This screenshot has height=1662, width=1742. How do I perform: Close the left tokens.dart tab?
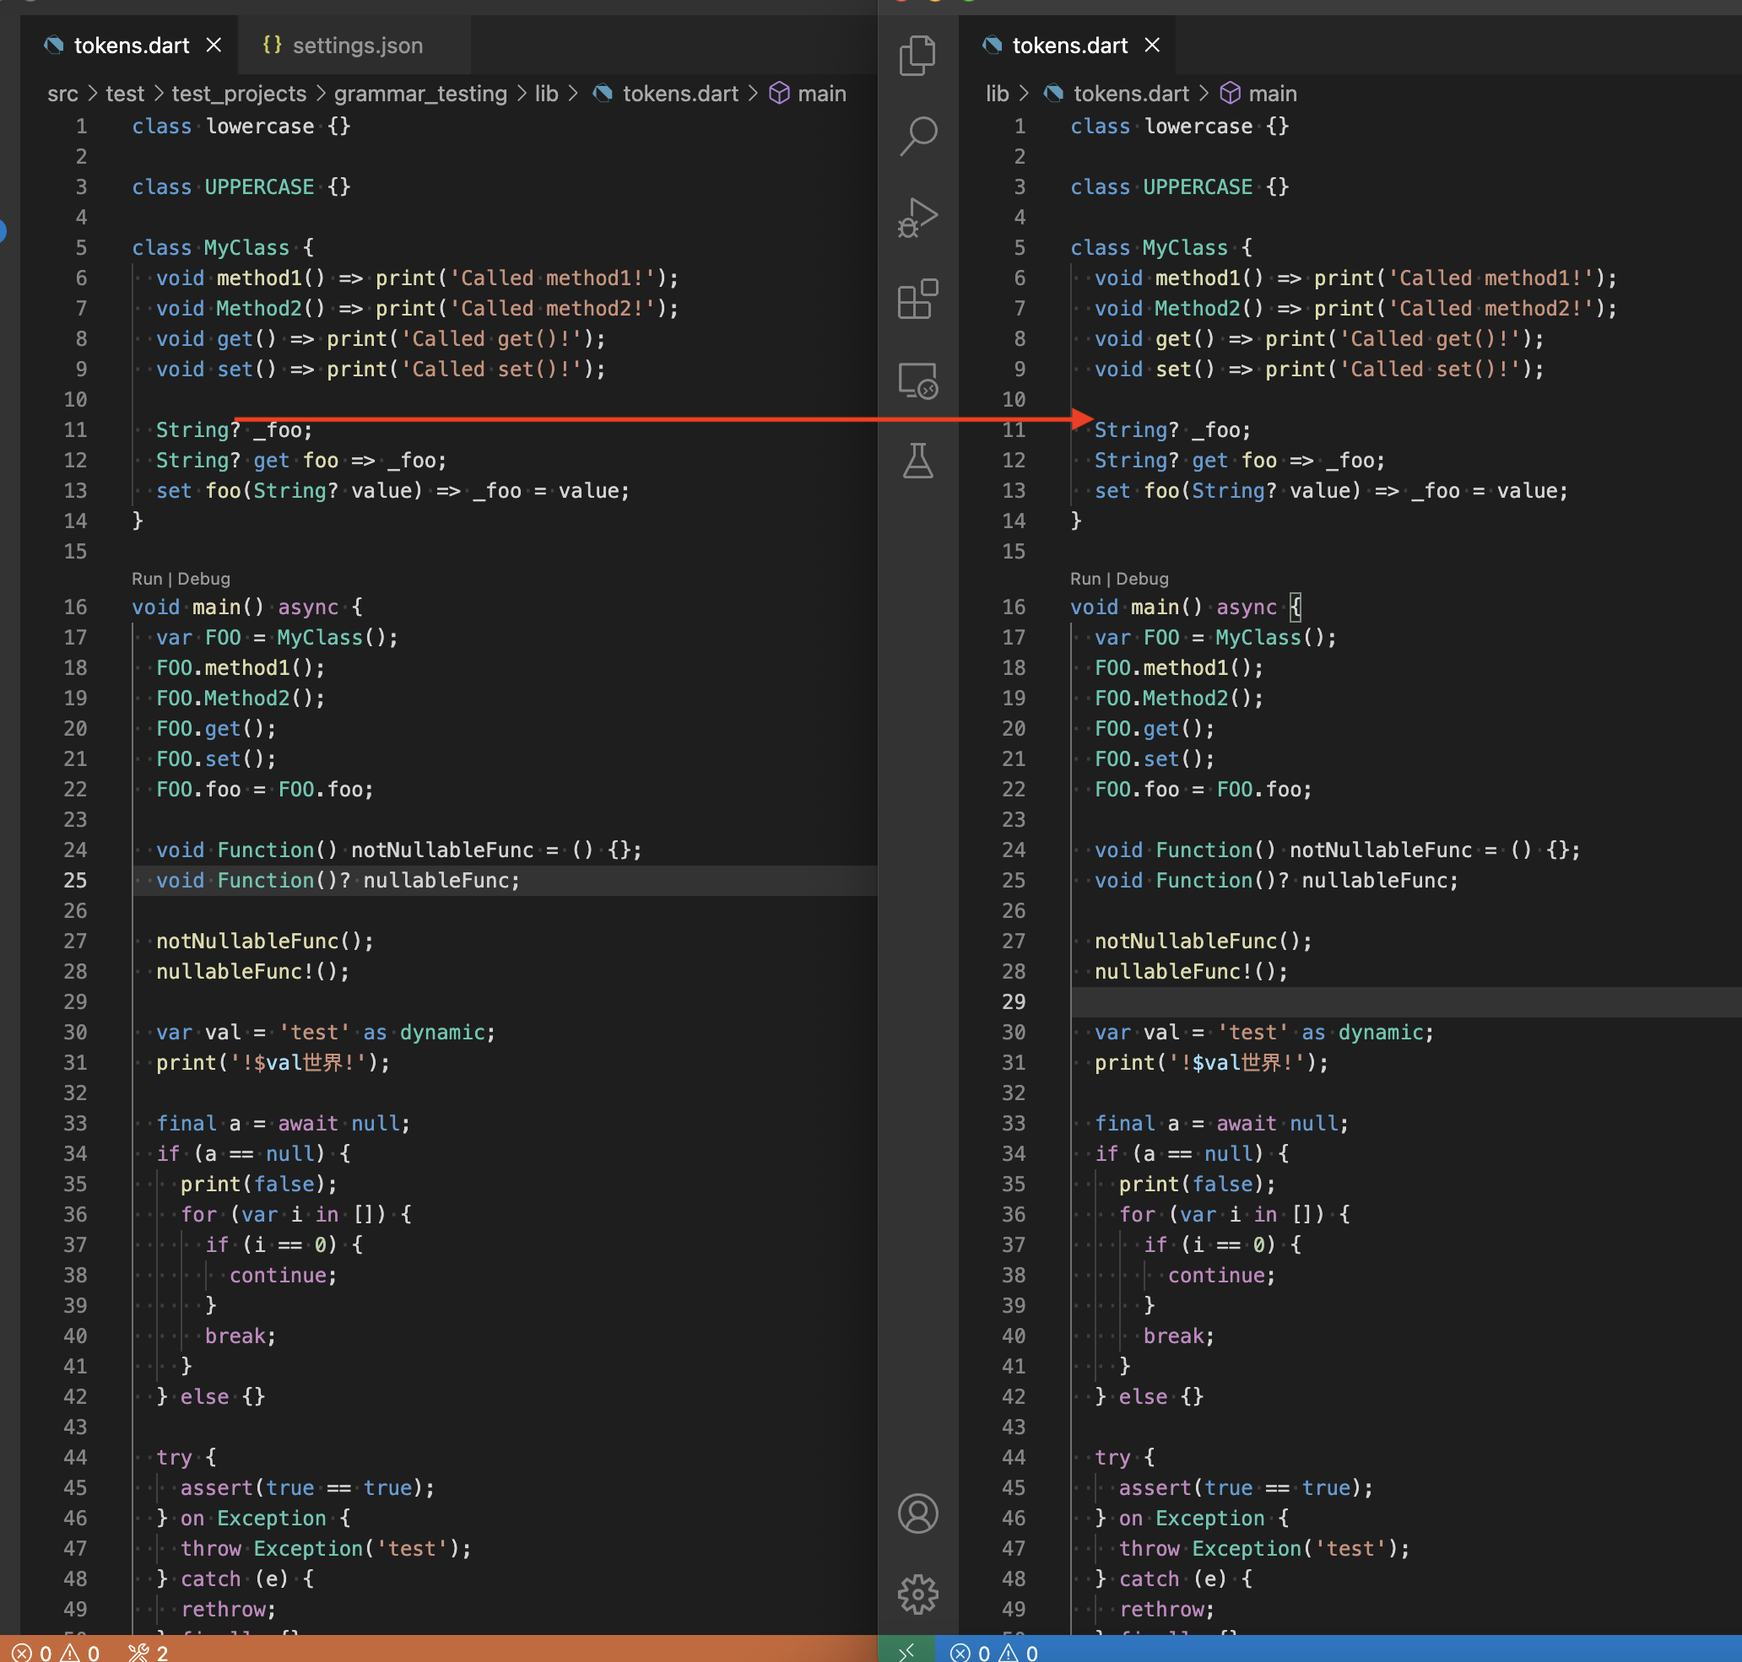(x=214, y=46)
